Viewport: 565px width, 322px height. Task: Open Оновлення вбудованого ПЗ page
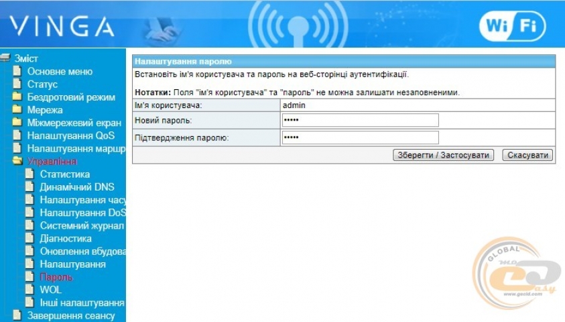[x=83, y=252]
